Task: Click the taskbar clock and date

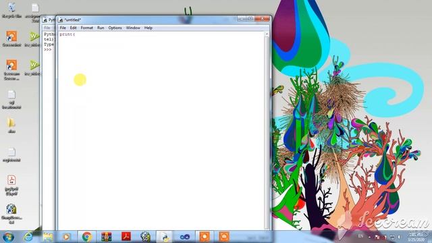Action: (x=416, y=237)
